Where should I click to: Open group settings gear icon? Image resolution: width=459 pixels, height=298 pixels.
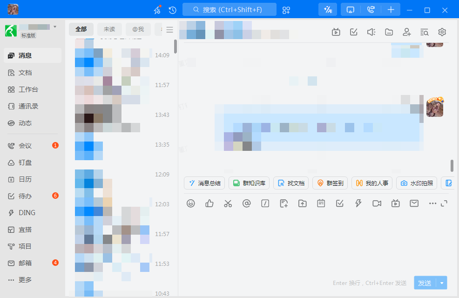point(442,32)
